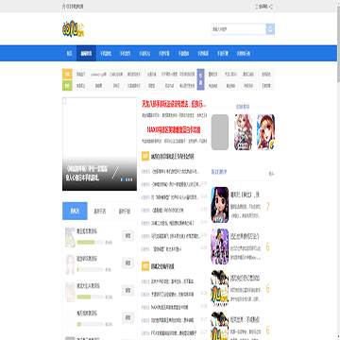Image resolution: width=340 pixels, height=340 pixels.
Task: Open the red-haired girl game icon at right
Action: click(265, 132)
